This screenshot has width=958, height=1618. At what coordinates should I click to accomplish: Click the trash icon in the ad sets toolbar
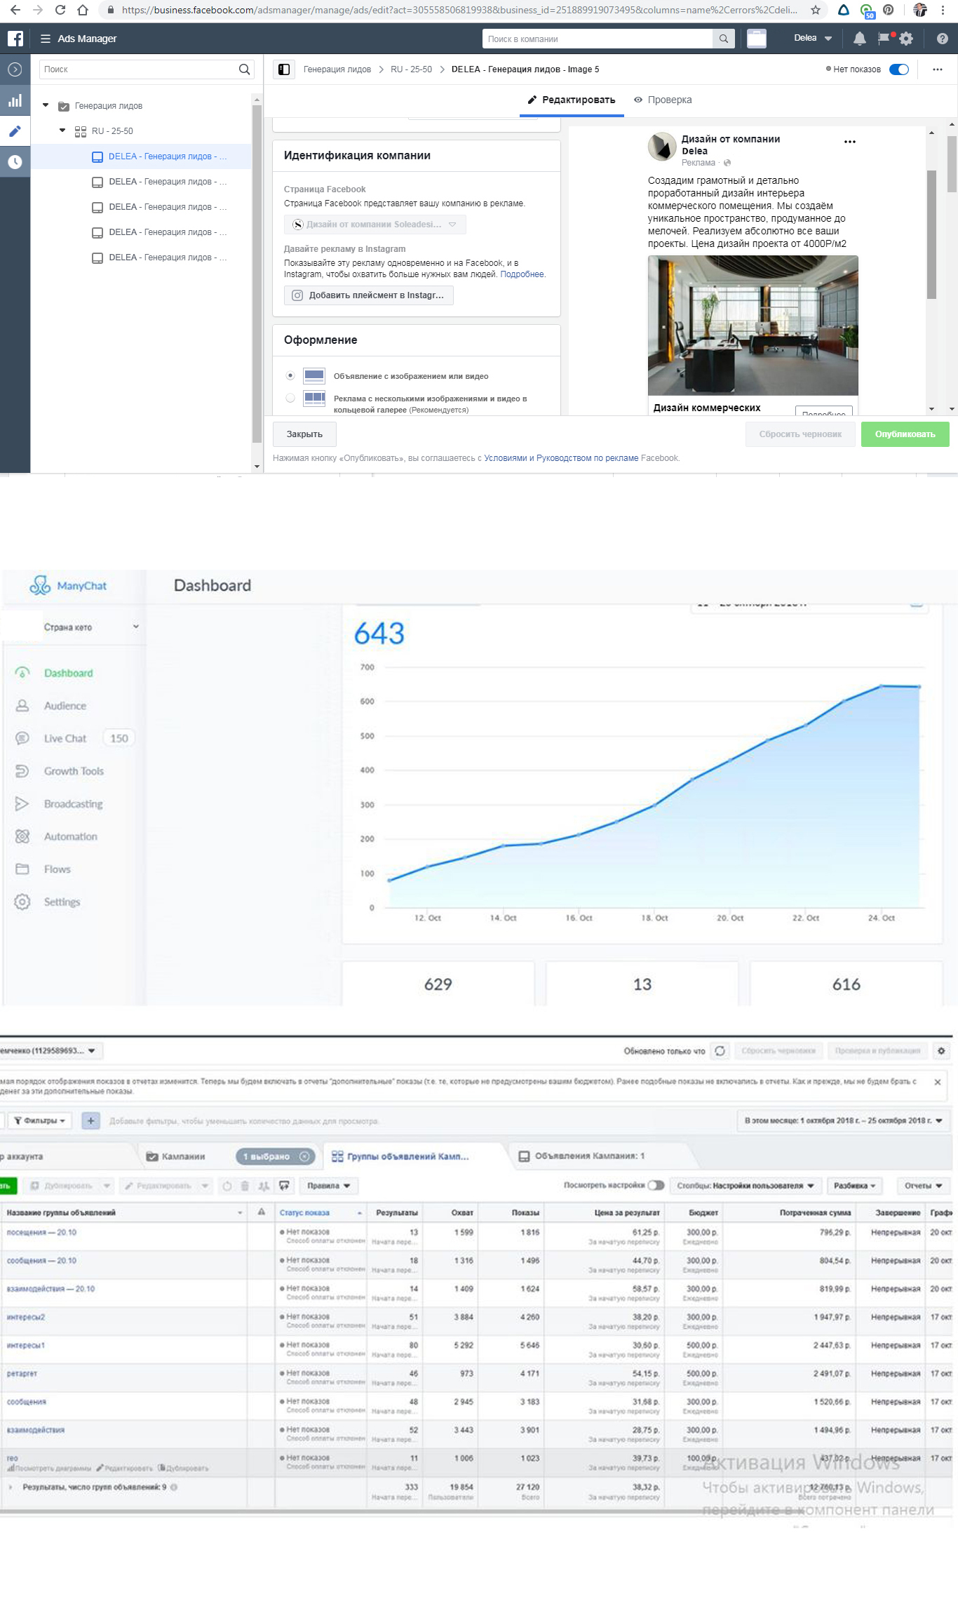pos(245,1186)
